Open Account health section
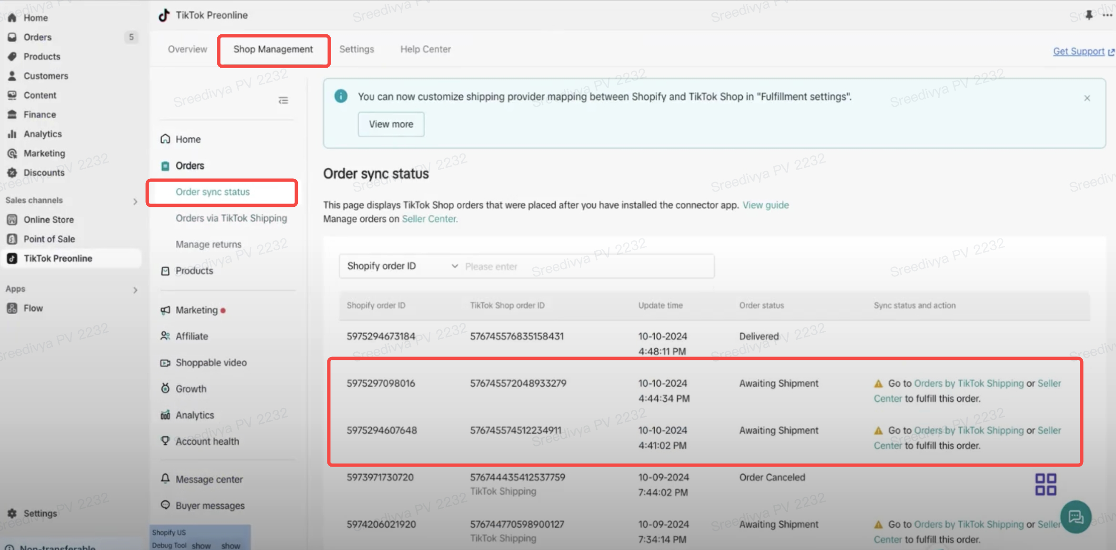This screenshot has height=550, width=1116. click(207, 441)
